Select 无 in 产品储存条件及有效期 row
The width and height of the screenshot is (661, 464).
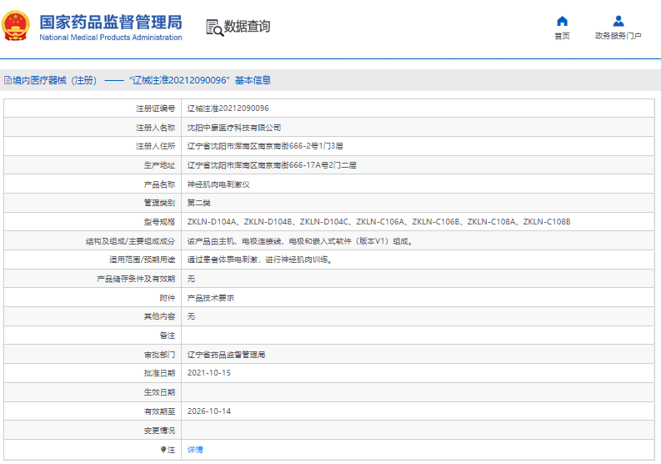[191, 279]
